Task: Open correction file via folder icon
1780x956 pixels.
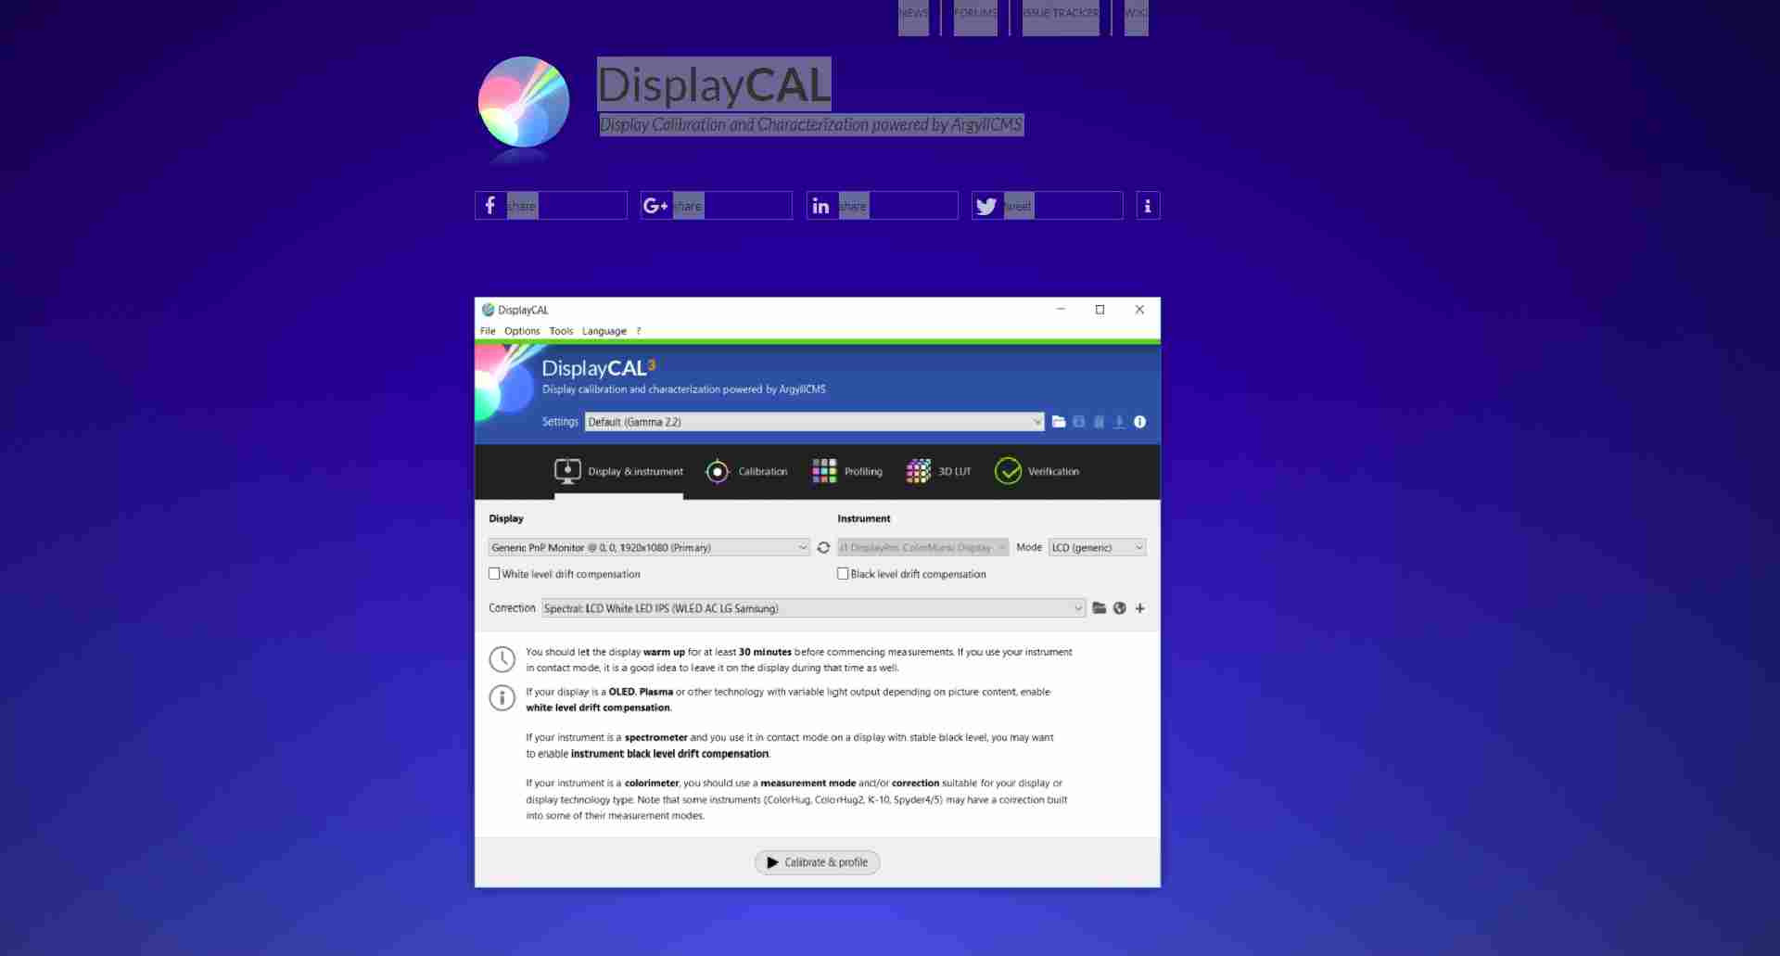Action: pyautogui.click(x=1099, y=608)
